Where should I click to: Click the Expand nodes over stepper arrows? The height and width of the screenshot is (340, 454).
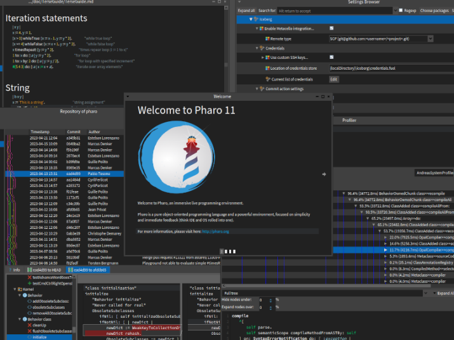270,308
